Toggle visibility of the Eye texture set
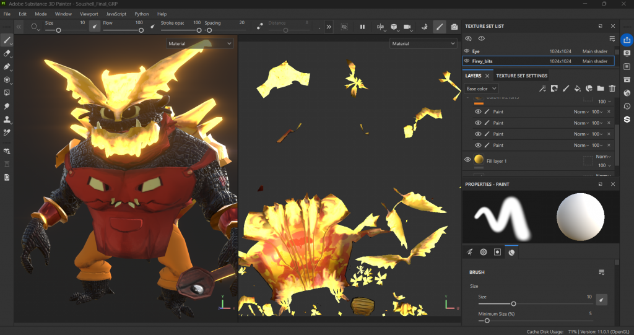634x335 pixels. pos(467,51)
